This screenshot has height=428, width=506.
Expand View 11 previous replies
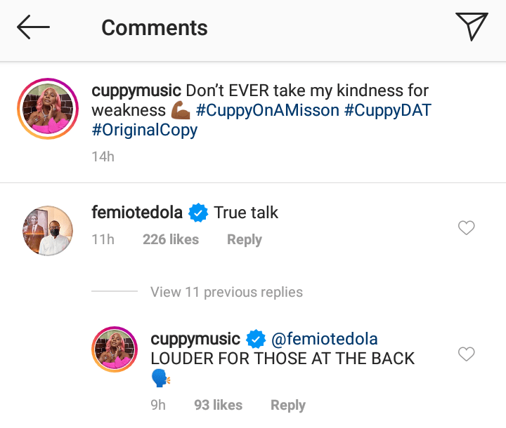pos(226,292)
